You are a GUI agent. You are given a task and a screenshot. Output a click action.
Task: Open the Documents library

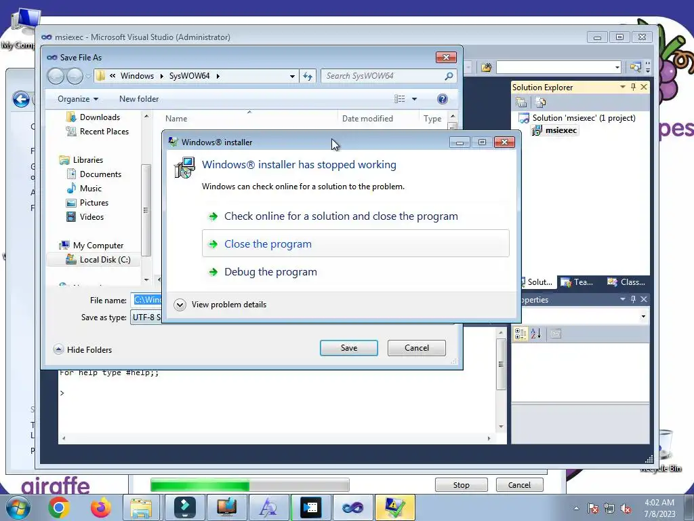(100, 174)
